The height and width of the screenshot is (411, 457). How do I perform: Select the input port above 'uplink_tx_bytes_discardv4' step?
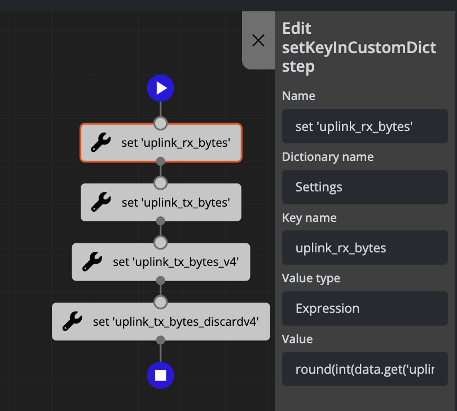tap(161, 303)
